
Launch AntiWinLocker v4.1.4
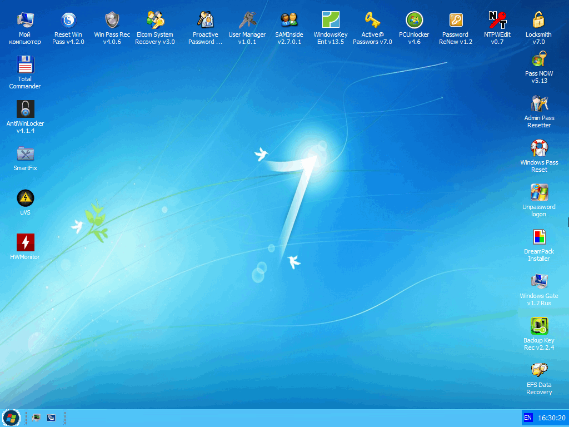click(26, 109)
